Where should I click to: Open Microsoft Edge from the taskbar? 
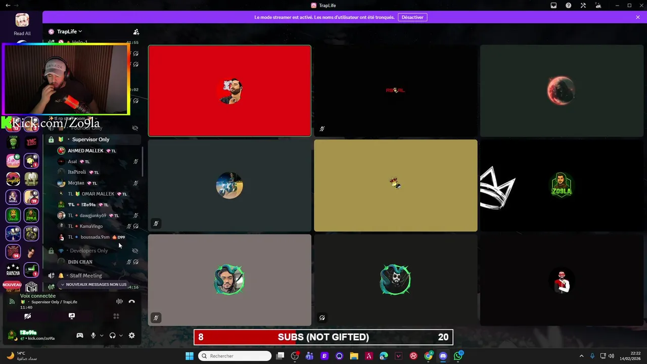pos(384,356)
